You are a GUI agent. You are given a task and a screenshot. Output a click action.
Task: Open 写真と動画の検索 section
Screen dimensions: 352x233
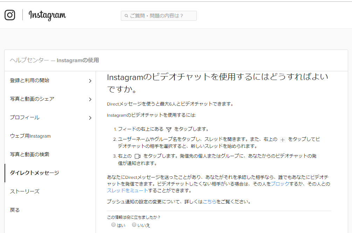point(30,154)
